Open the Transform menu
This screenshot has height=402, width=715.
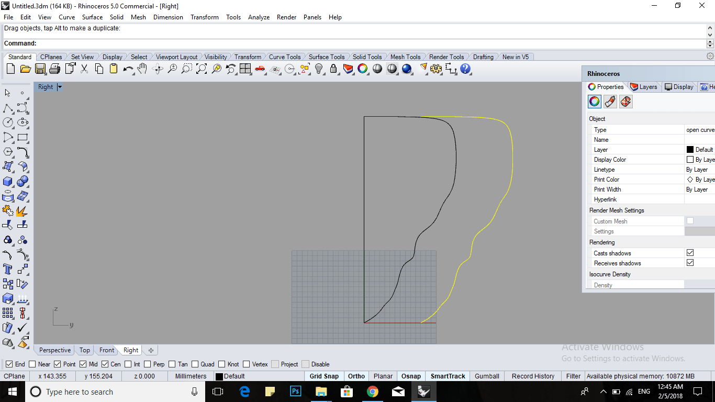coord(205,17)
